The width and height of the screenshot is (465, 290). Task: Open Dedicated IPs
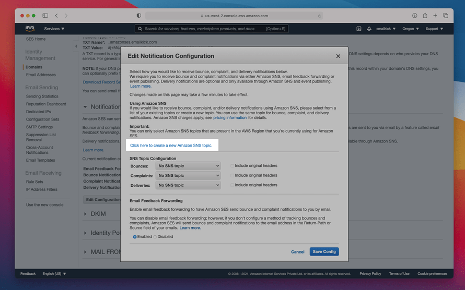pyautogui.click(x=38, y=112)
